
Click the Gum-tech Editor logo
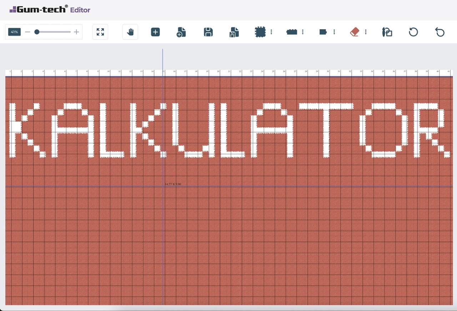50,10
